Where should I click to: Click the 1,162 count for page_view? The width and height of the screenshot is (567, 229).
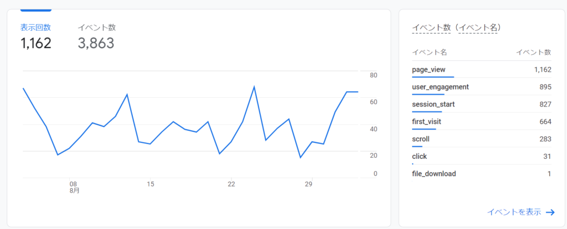click(542, 70)
